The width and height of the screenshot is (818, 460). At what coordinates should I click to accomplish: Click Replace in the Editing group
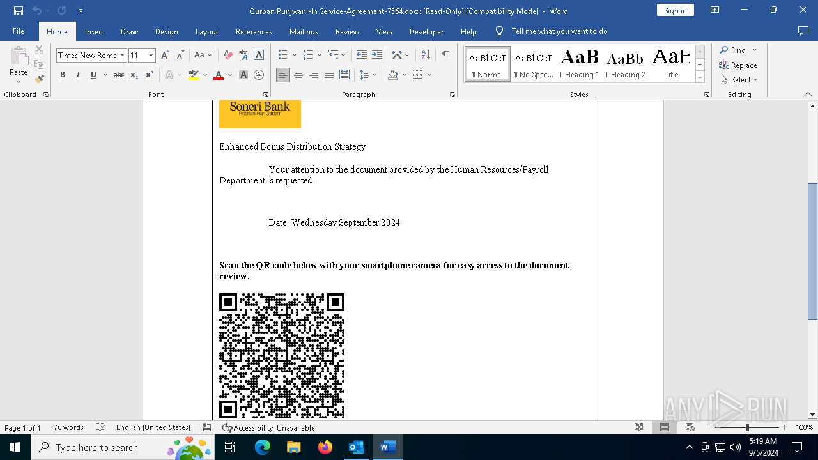pyautogui.click(x=738, y=65)
